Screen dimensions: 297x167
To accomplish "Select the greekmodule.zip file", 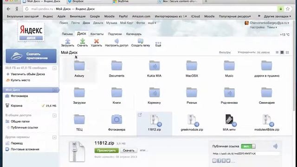I will (192, 122).
